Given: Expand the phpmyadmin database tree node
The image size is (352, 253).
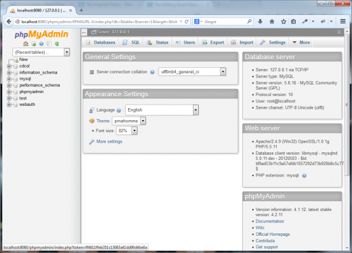Looking at the screenshot, I should tap(9, 92).
